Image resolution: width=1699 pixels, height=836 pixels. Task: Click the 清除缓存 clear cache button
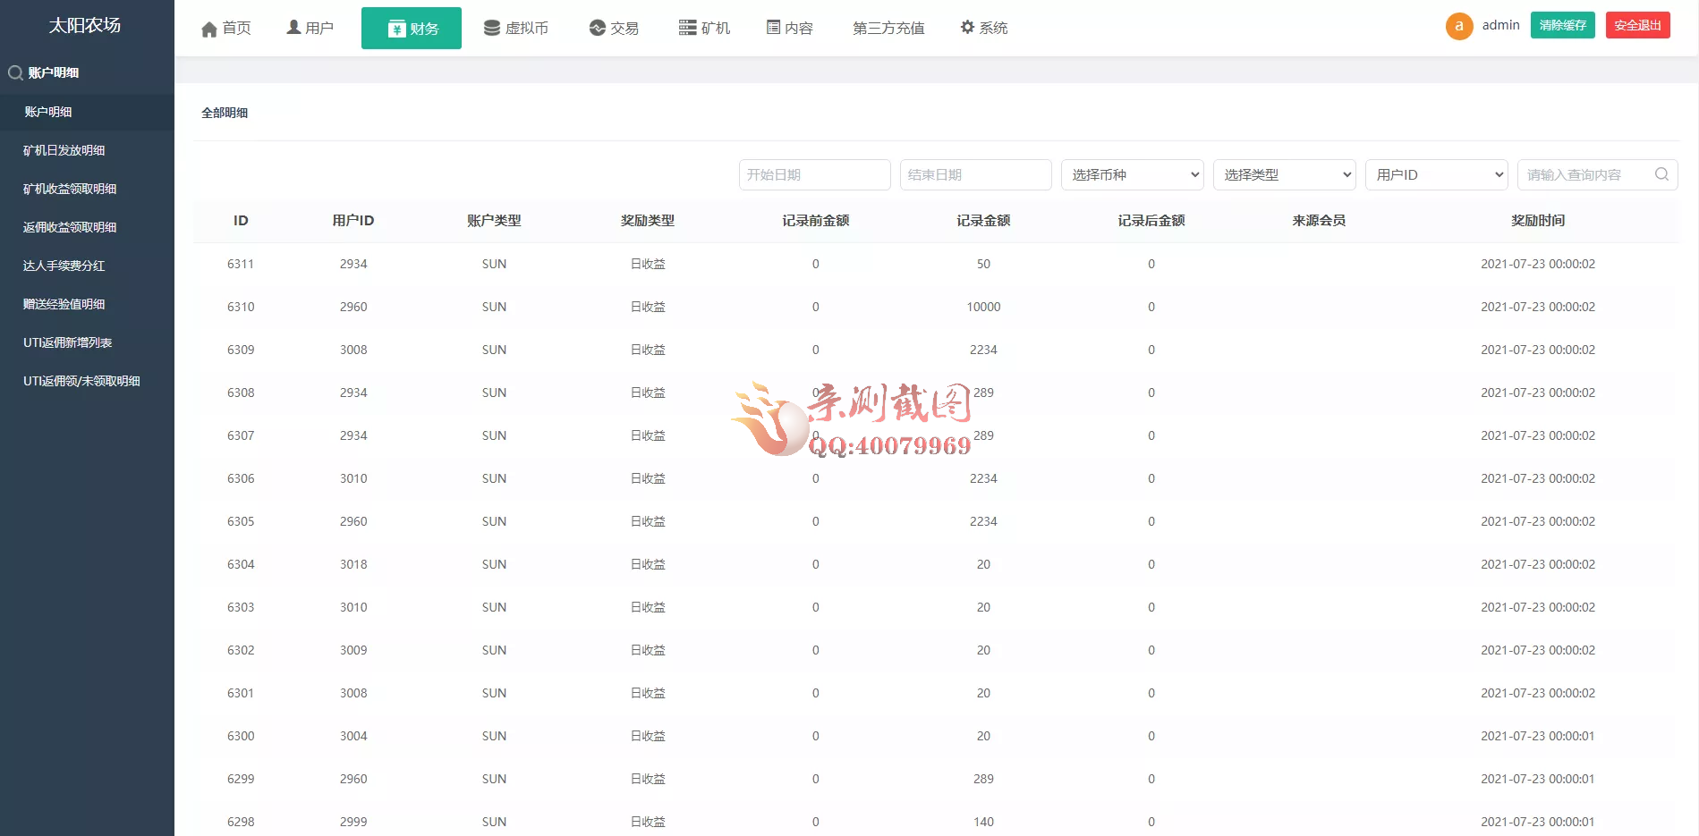point(1562,25)
